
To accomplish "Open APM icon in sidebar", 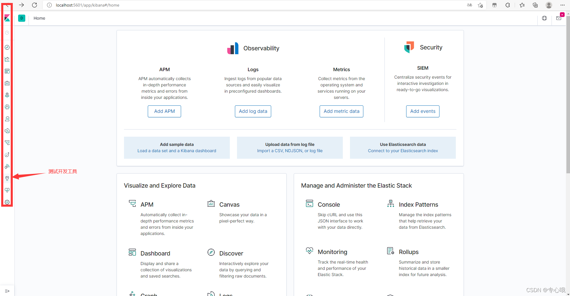I will tap(7, 143).
